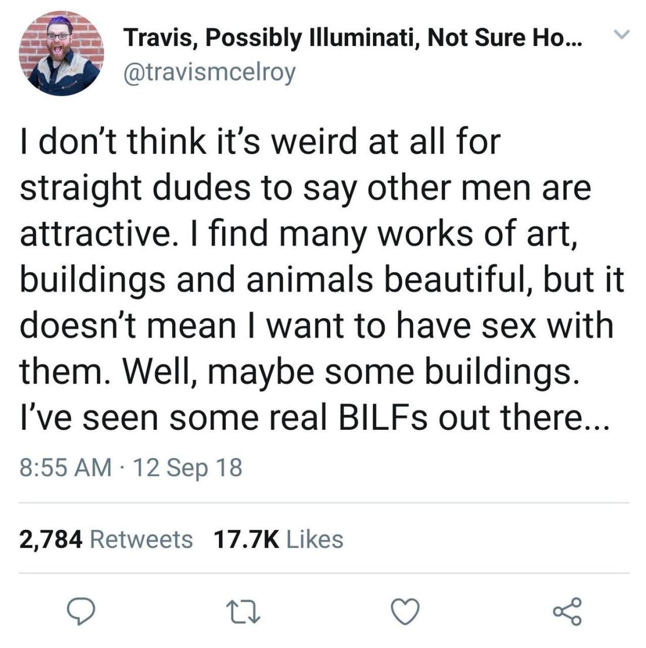Screen dimensions: 646x648
Task: Open the share icon options
Action: coord(568,612)
